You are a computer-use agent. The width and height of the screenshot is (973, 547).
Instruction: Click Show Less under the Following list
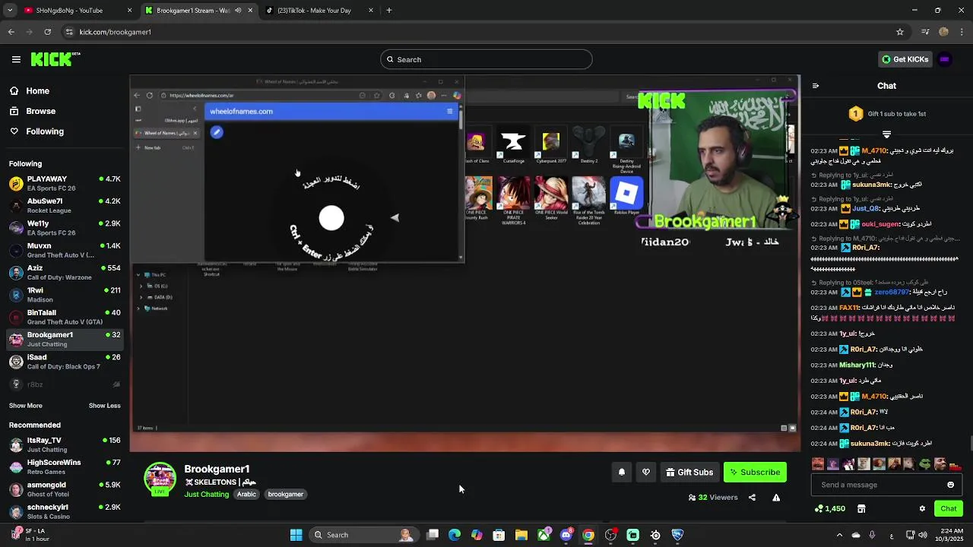click(105, 406)
